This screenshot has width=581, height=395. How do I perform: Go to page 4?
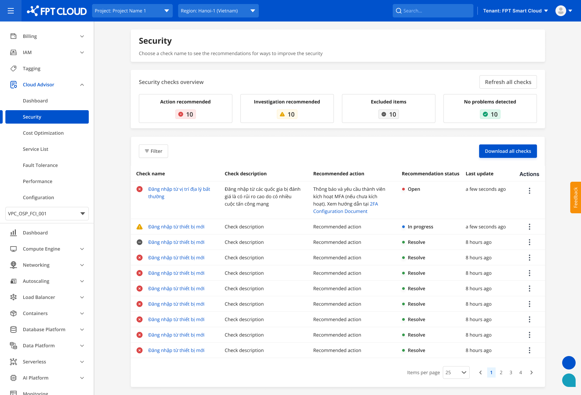pos(520,372)
